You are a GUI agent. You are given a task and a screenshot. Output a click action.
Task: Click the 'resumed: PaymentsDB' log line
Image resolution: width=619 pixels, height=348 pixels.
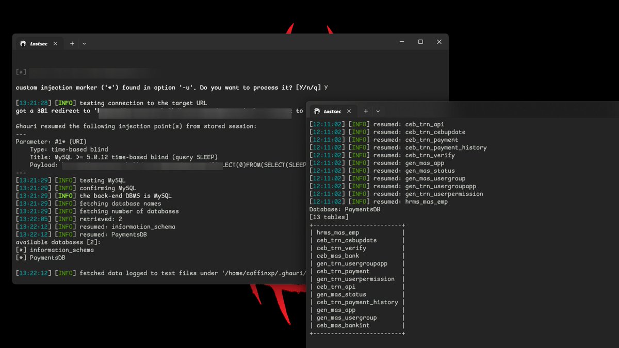(x=81, y=235)
